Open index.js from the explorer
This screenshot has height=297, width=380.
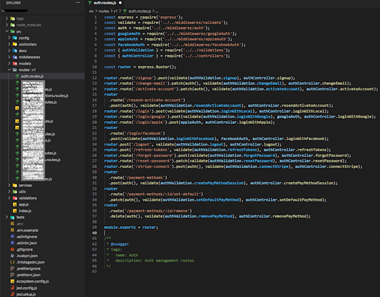25,211
